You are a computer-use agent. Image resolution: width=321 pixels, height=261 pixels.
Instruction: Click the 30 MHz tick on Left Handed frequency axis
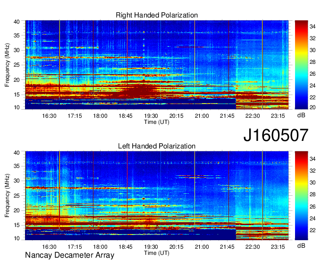tap(17, 181)
